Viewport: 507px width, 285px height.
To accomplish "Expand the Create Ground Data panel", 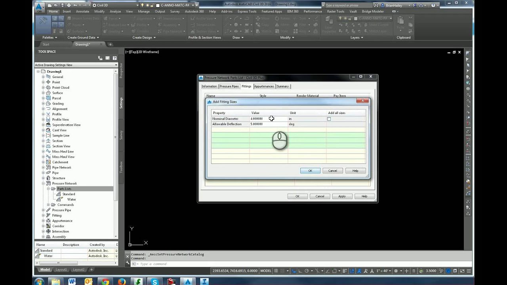I will [83, 38].
